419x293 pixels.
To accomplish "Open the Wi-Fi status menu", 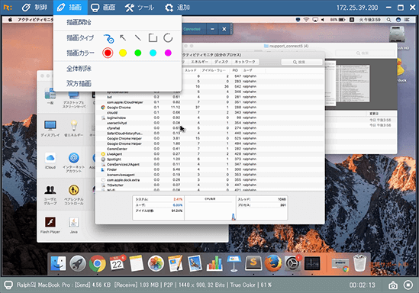I will tap(307, 20).
